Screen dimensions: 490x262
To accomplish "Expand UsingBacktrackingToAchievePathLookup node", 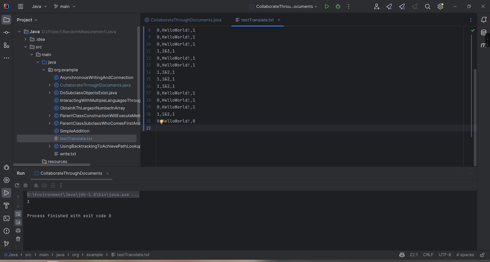I will pos(50,146).
